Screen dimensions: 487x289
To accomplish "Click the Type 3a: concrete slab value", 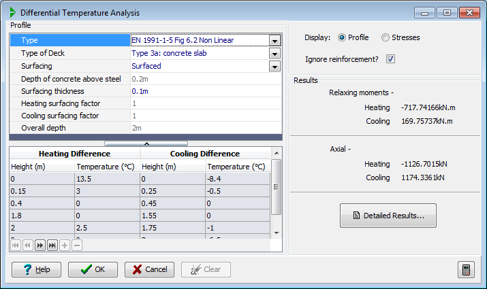I will click(x=200, y=53).
